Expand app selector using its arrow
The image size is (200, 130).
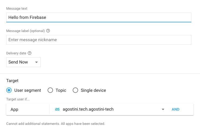[x=163, y=110]
